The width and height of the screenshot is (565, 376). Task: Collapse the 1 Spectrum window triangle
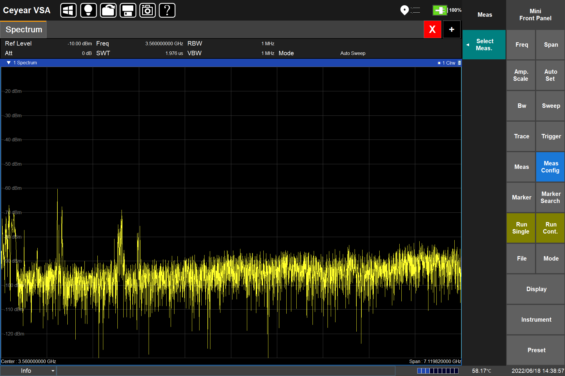pos(9,63)
